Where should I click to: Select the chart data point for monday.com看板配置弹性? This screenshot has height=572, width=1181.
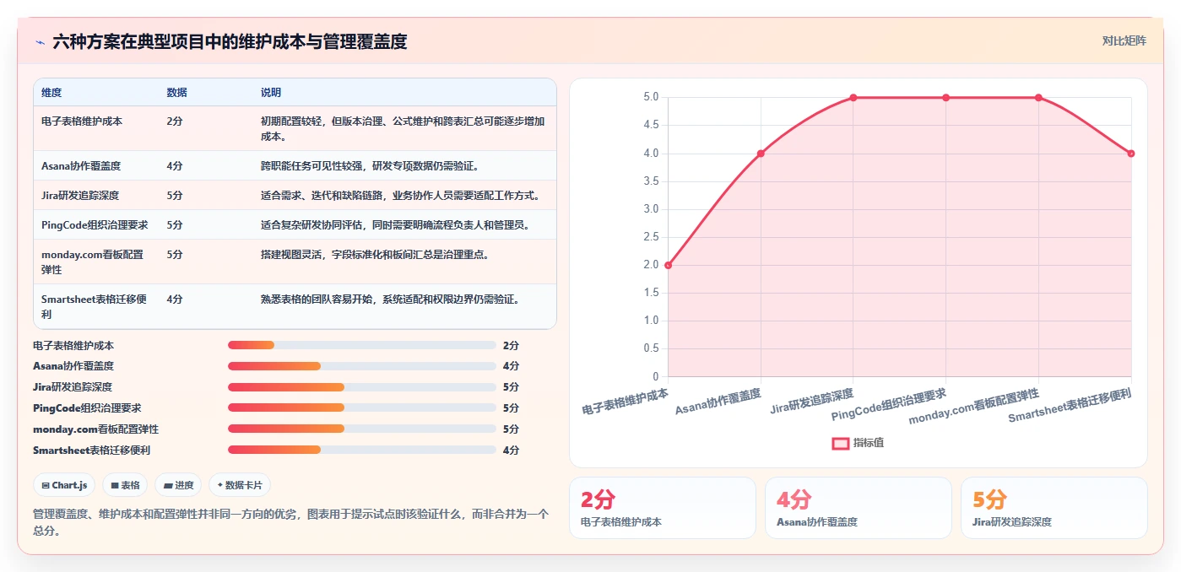tap(1038, 98)
